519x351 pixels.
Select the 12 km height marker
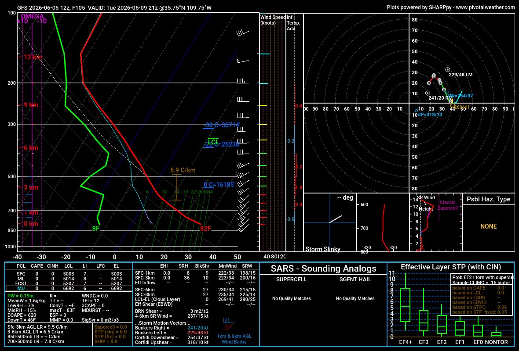30,57
